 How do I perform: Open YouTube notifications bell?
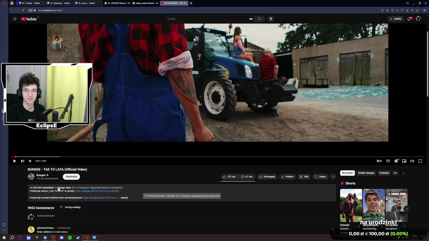[409, 19]
